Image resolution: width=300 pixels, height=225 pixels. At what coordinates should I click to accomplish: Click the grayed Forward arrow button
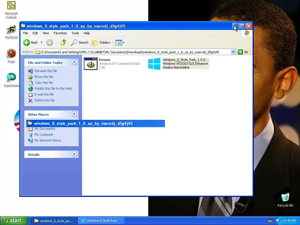(50, 42)
